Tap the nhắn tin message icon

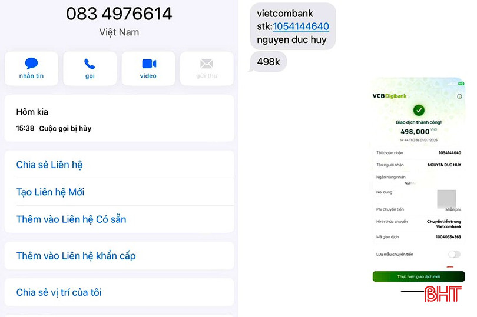coord(31,64)
